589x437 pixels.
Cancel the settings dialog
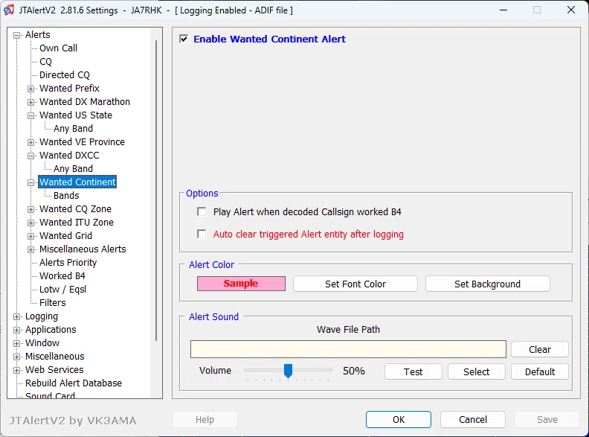click(473, 419)
